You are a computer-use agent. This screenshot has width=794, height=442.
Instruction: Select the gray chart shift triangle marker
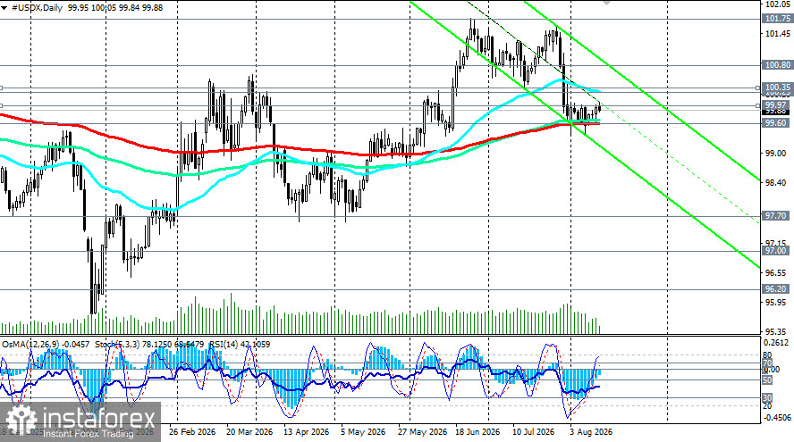[x=606, y=3]
